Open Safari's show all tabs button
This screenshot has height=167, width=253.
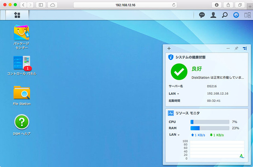click(240, 5)
